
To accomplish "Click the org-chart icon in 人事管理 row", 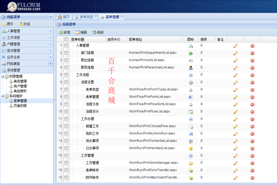I will (x=191, y=46).
